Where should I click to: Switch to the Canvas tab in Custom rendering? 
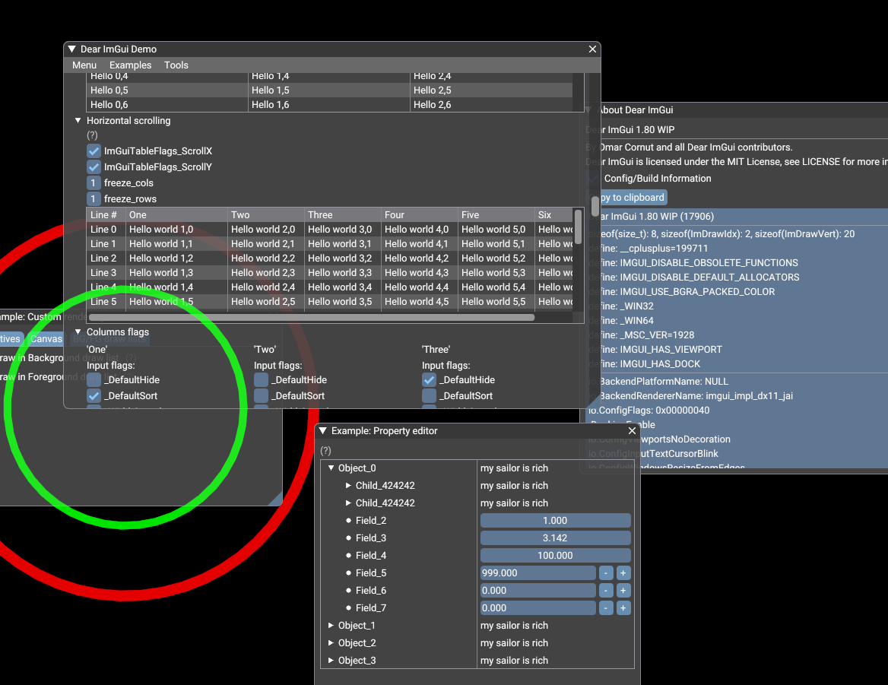(46, 338)
